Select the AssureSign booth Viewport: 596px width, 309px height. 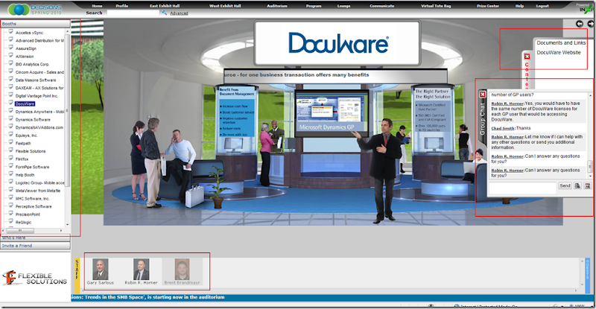26,48
